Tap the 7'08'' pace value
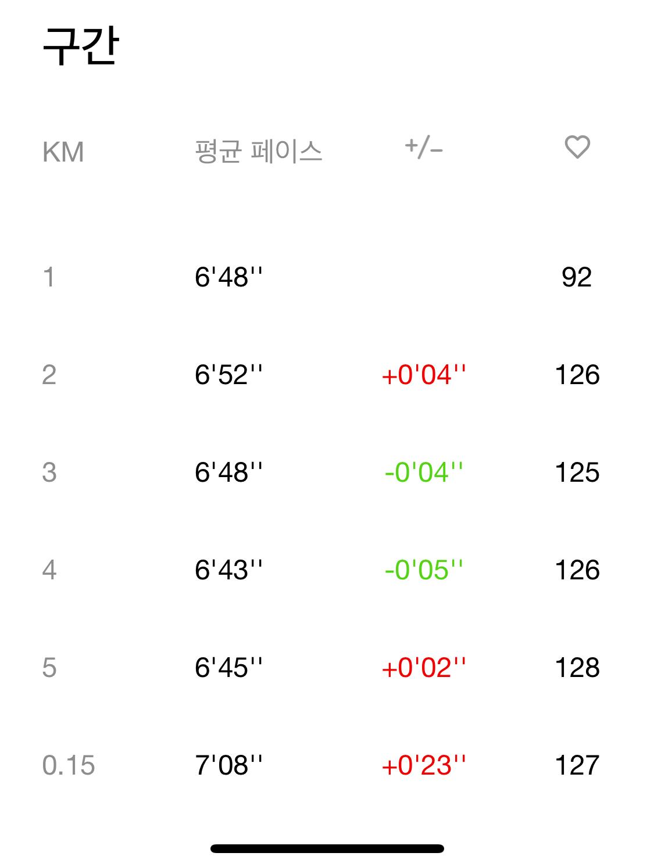This screenshot has width=654, height=867. (228, 765)
